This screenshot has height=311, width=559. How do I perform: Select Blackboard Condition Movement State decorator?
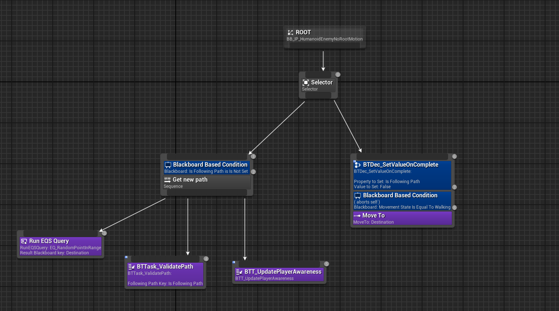[402, 201]
